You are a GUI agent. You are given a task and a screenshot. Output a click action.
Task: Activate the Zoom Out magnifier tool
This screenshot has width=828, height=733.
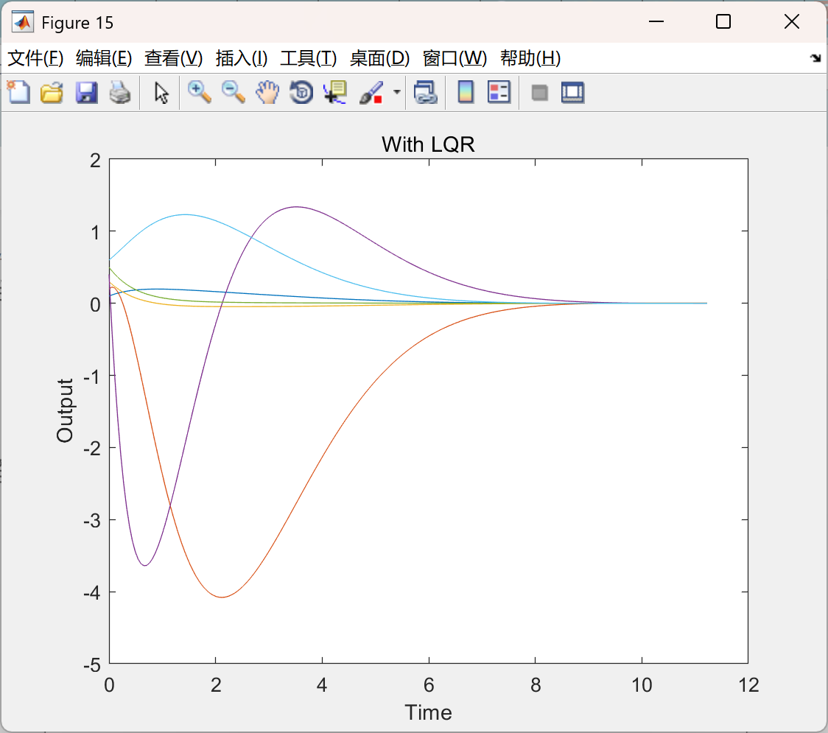233,92
